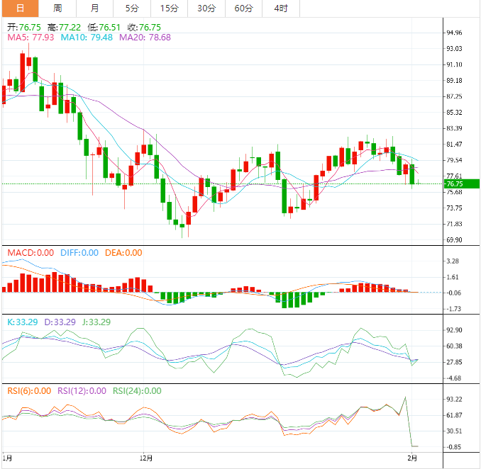Select the 日 daily chart tab

[21, 9]
